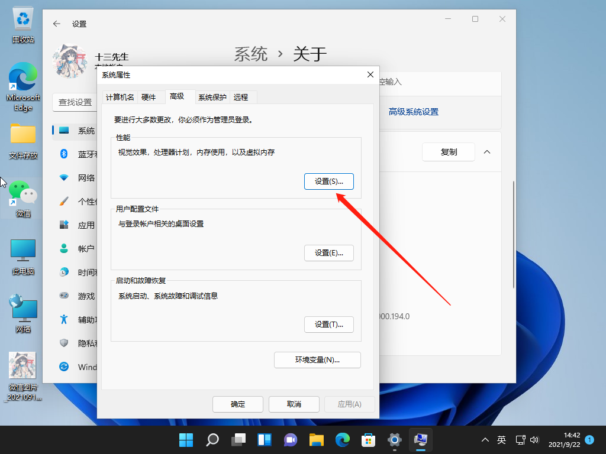Image resolution: width=606 pixels, height=454 pixels.
Task: Click the 英 input method indicator
Action: (x=501, y=440)
